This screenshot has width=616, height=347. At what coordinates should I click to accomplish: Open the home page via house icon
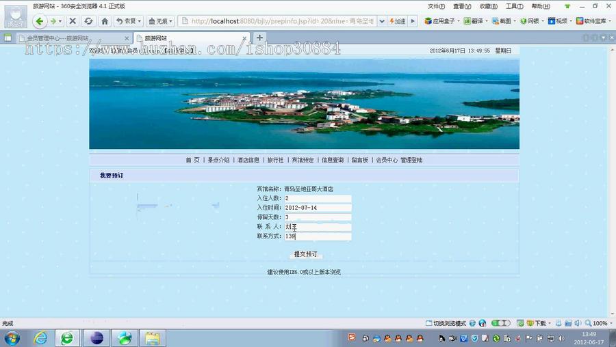[x=105, y=21]
